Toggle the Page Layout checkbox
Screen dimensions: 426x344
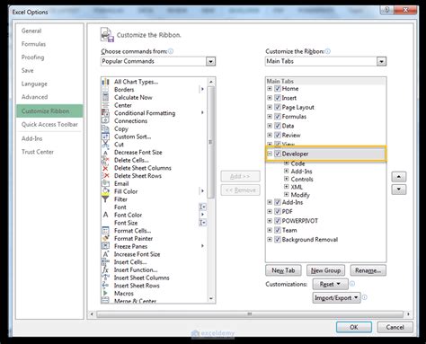pos(278,107)
